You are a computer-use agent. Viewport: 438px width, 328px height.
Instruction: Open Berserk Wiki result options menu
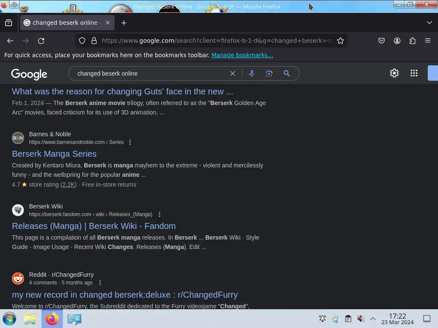[x=160, y=214]
